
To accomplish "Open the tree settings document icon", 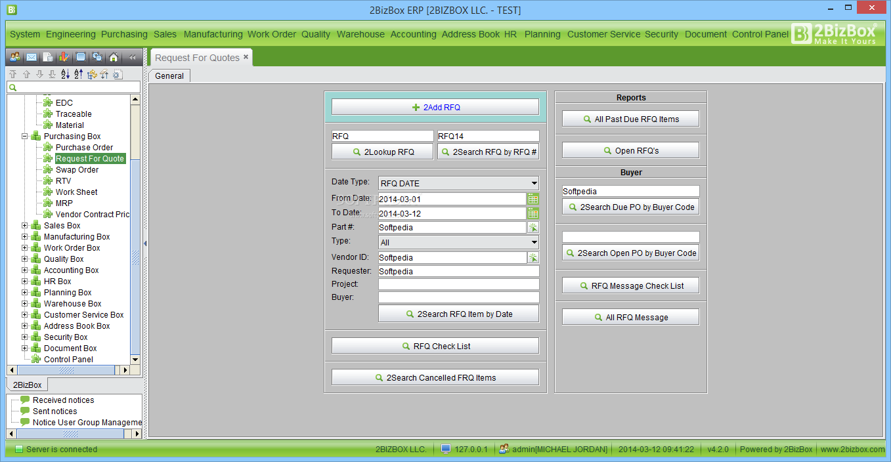I will click(x=118, y=74).
